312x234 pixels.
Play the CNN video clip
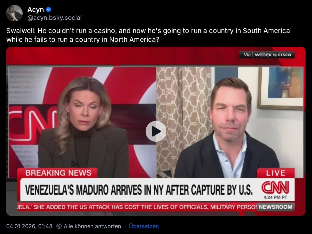156,131
